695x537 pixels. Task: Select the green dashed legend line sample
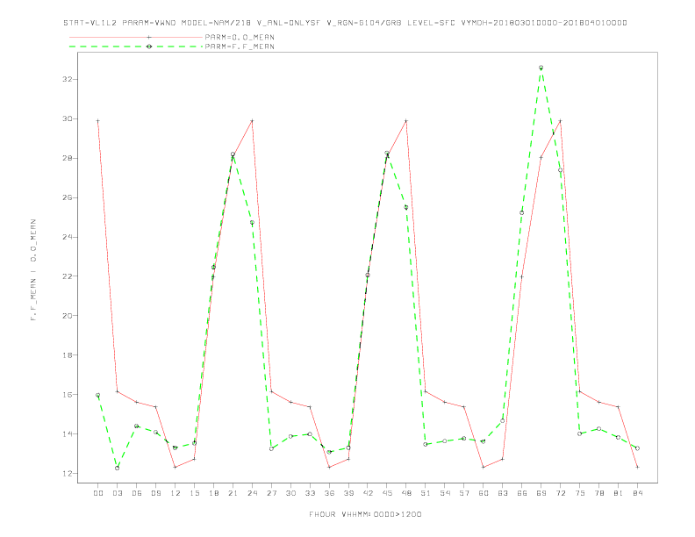pyautogui.click(x=136, y=47)
